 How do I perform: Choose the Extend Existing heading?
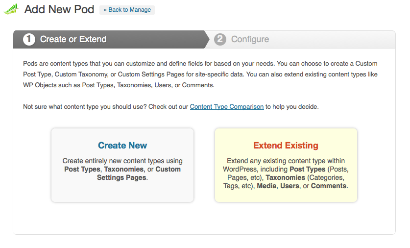[286, 146]
